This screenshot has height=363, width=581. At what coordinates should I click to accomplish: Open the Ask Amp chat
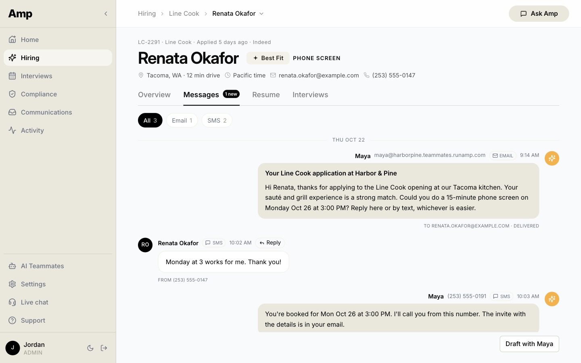click(539, 14)
